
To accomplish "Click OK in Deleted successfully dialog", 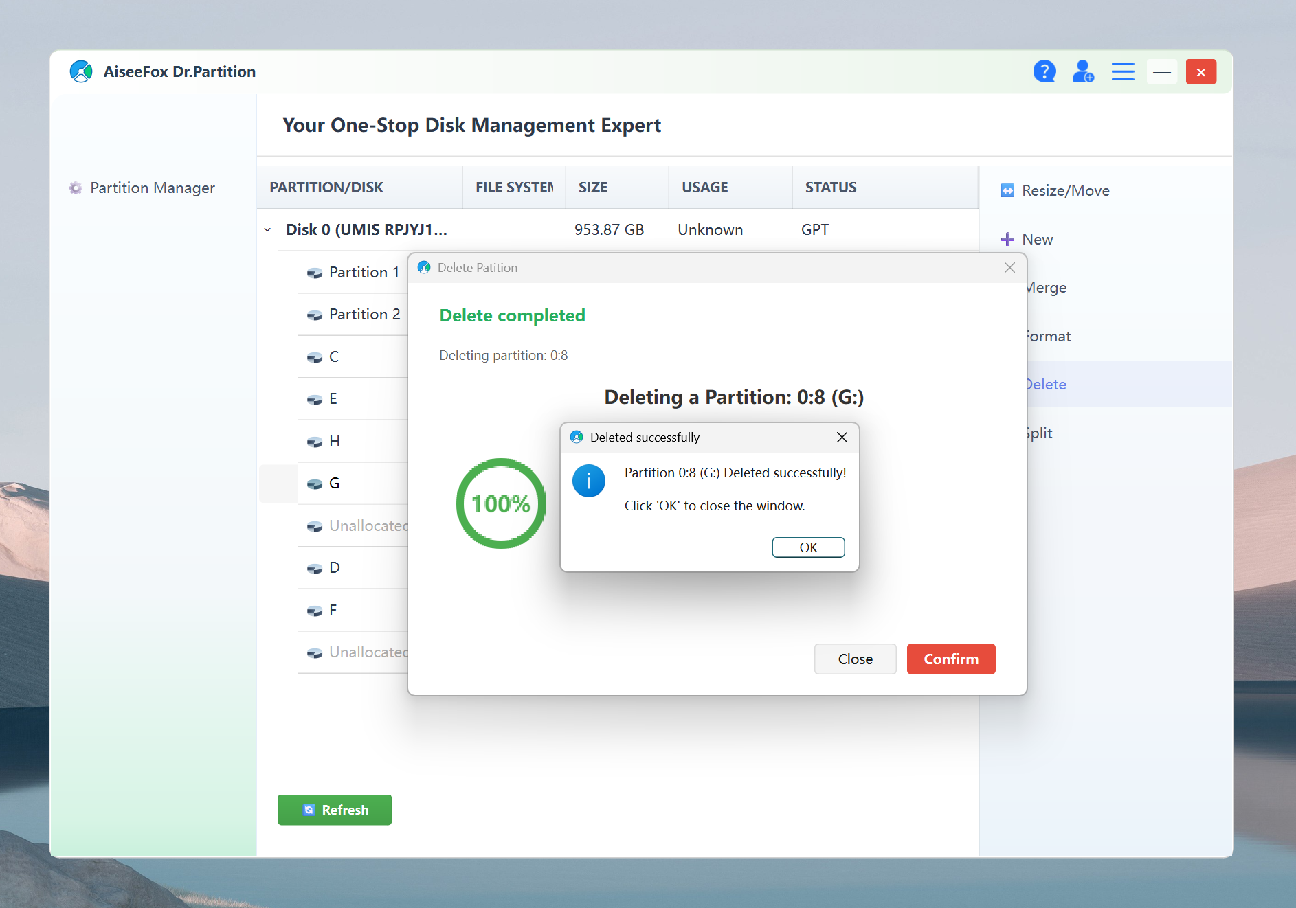I will tap(808, 547).
